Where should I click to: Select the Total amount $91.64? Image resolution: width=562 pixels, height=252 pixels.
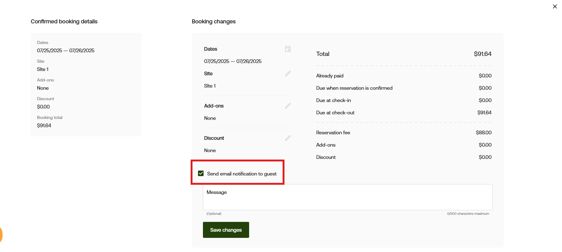(483, 54)
